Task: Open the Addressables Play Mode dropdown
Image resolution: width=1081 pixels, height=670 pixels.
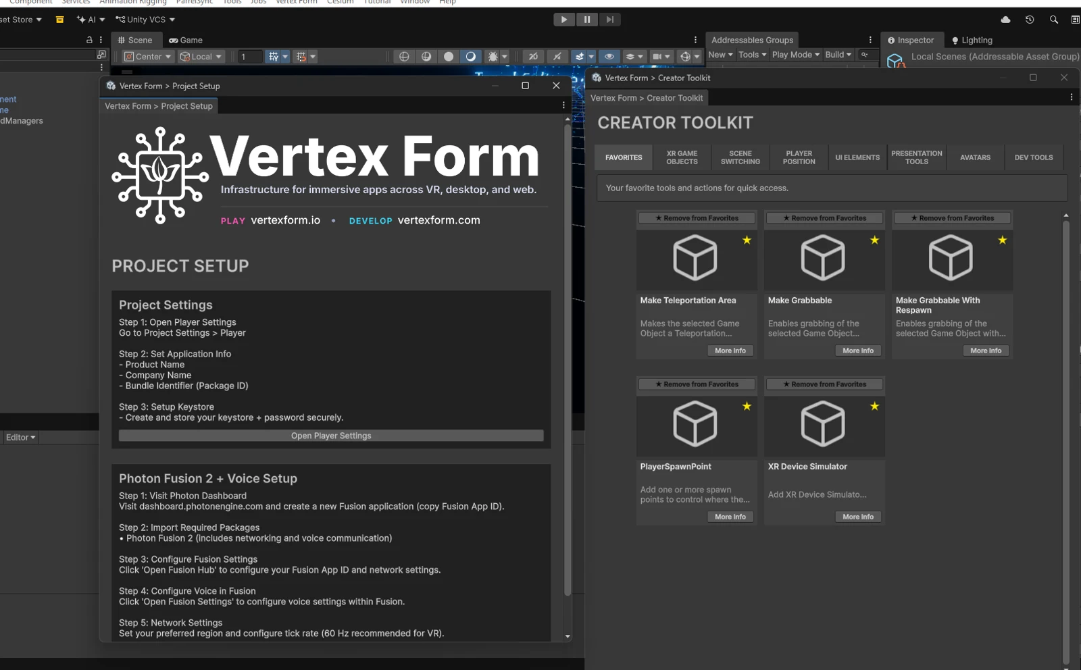Action: [x=795, y=55]
